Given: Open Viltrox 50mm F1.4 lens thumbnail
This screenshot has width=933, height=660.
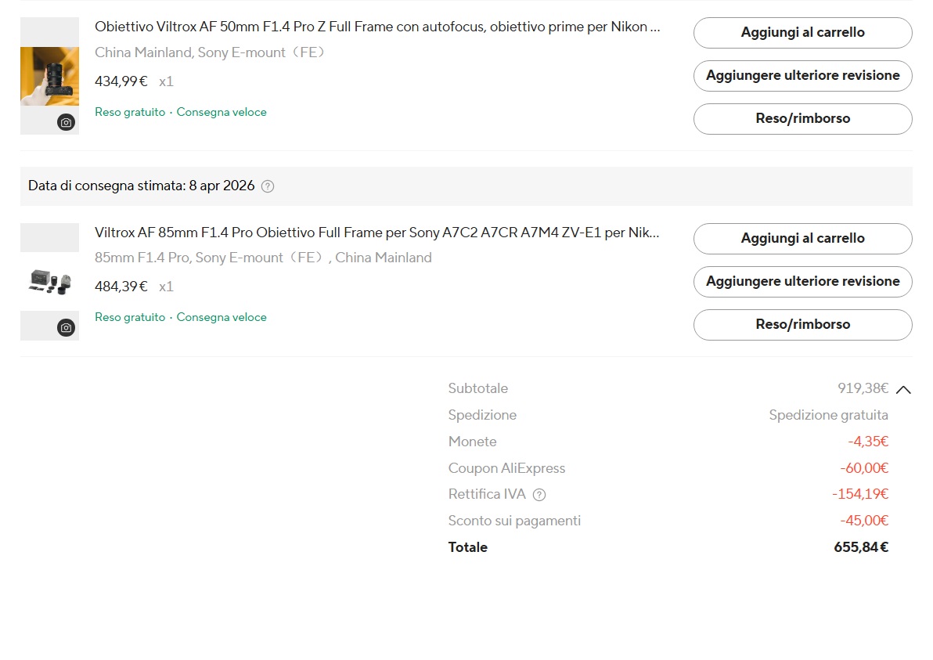Looking at the screenshot, I should (50, 76).
